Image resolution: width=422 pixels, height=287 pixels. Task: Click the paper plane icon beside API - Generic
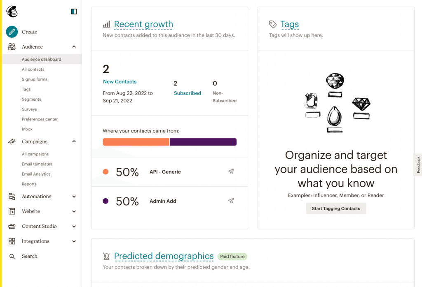231,171
